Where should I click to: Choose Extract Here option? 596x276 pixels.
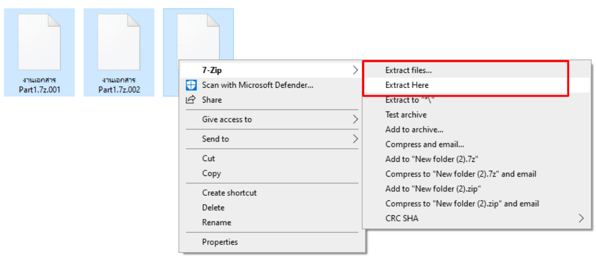(x=407, y=85)
